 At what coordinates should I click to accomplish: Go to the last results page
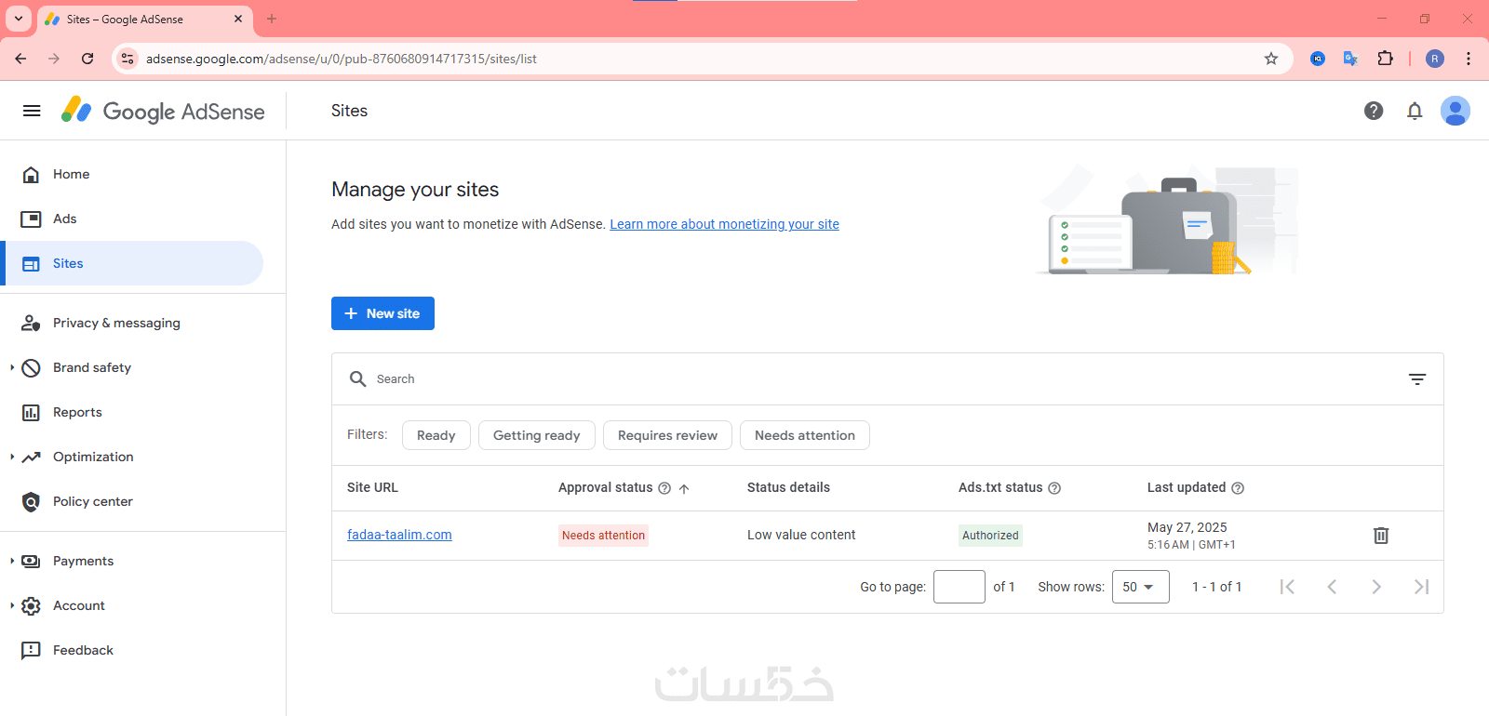(x=1421, y=587)
